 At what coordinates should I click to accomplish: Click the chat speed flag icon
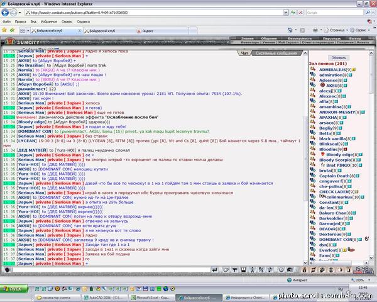click(x=290, y=270)
